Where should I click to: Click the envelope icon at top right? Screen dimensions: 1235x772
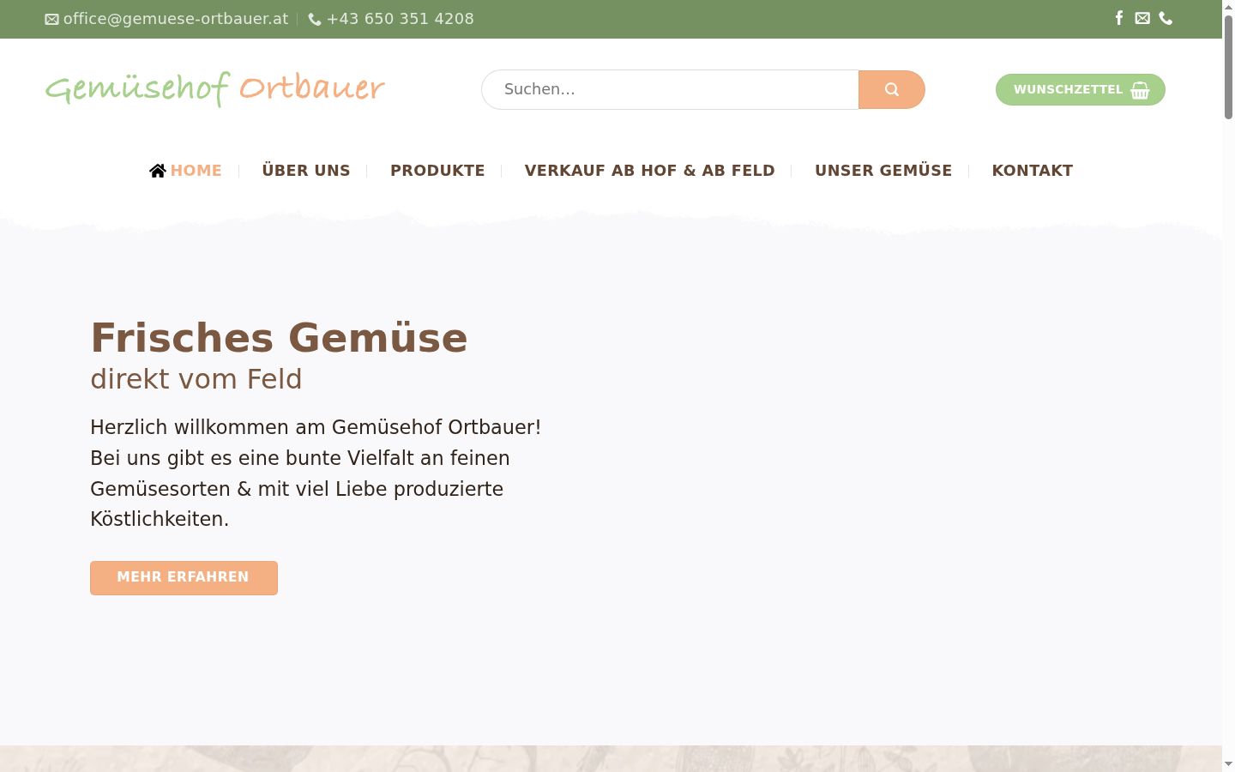click(1142, 18)
